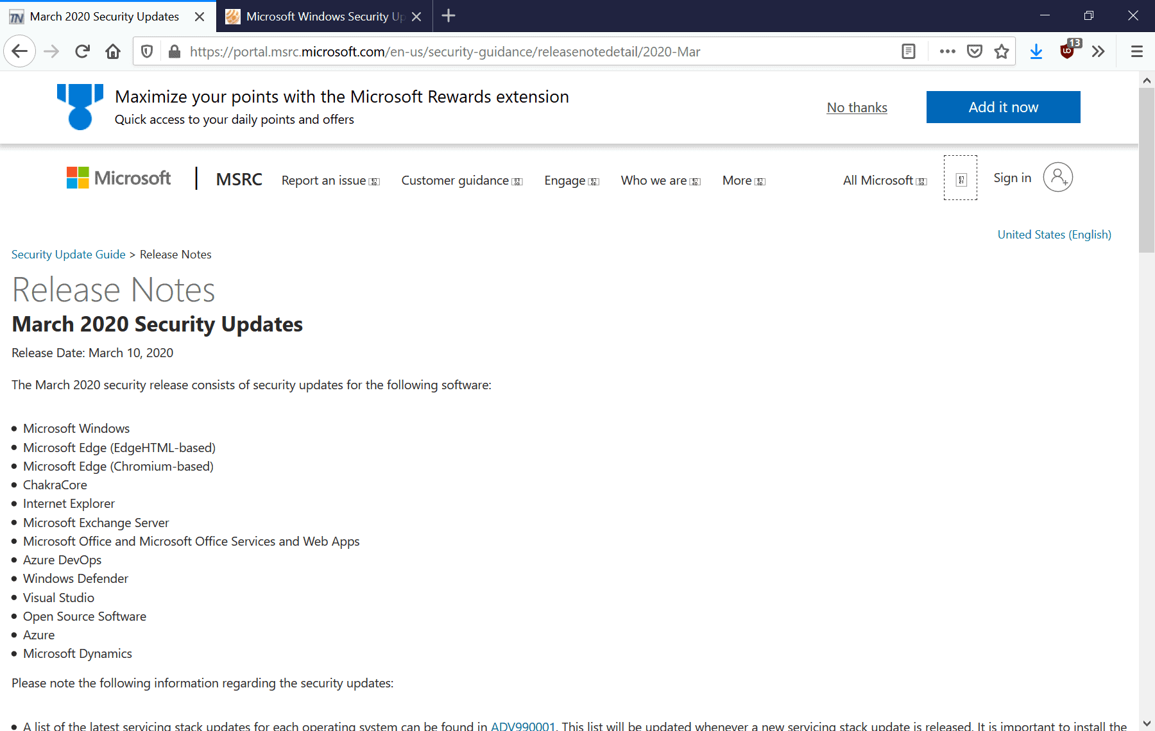The height and width of the screenshot is (731, 1155).
Task: Bookmark this page with the star
Action: 1002,51
